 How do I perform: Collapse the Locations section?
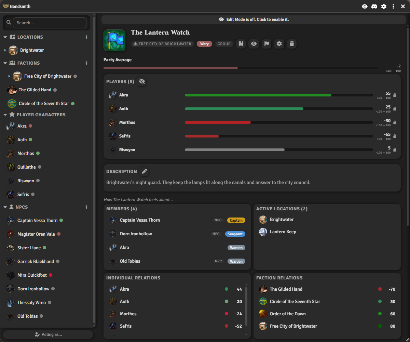(5, 37)
